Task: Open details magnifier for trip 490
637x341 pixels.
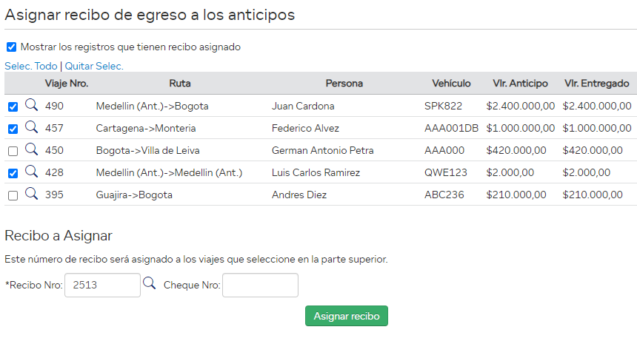Action: (x=31, y=105)
